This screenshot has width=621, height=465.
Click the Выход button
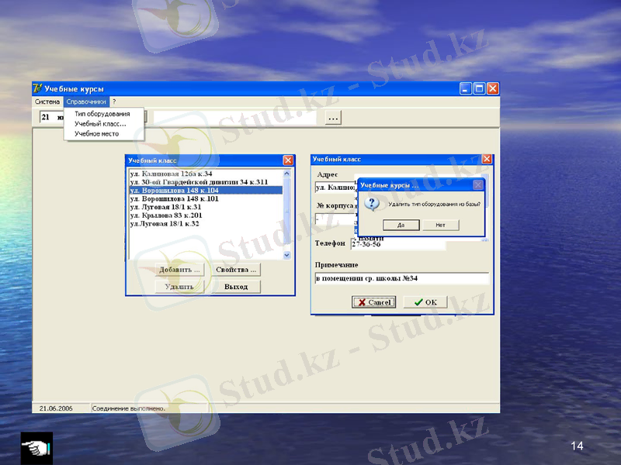pos(236,287)
